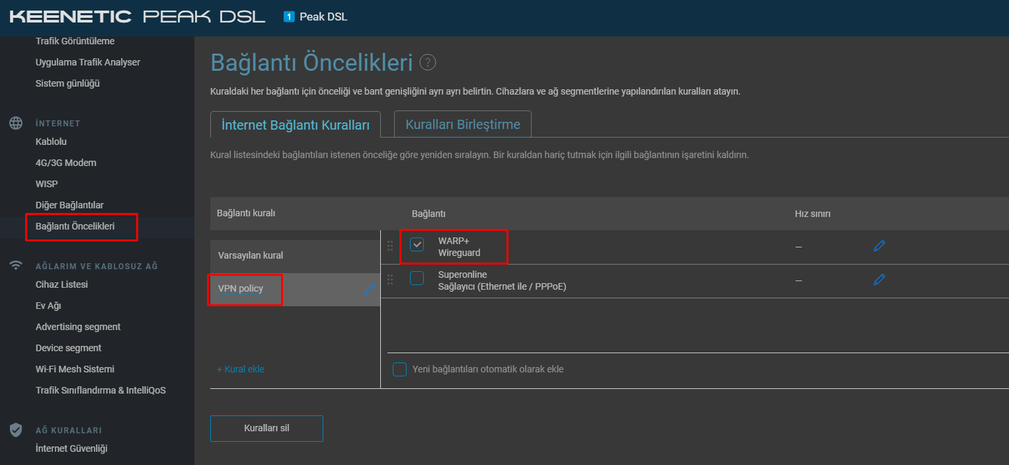Open Trafik Görüntüleme in sidebar
Screen dimensions: 1009x465
click(x=75, y=41)
